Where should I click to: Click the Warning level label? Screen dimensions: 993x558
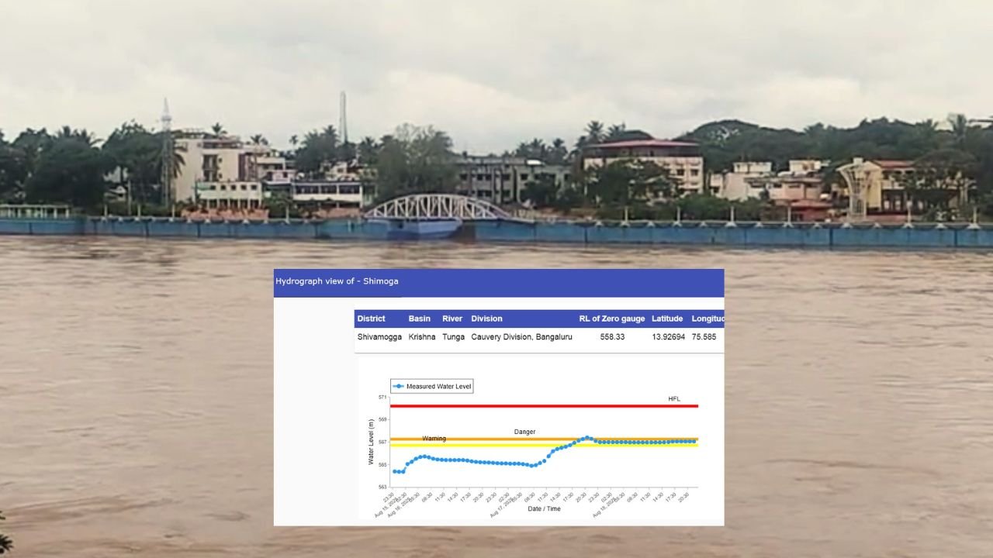434,439
